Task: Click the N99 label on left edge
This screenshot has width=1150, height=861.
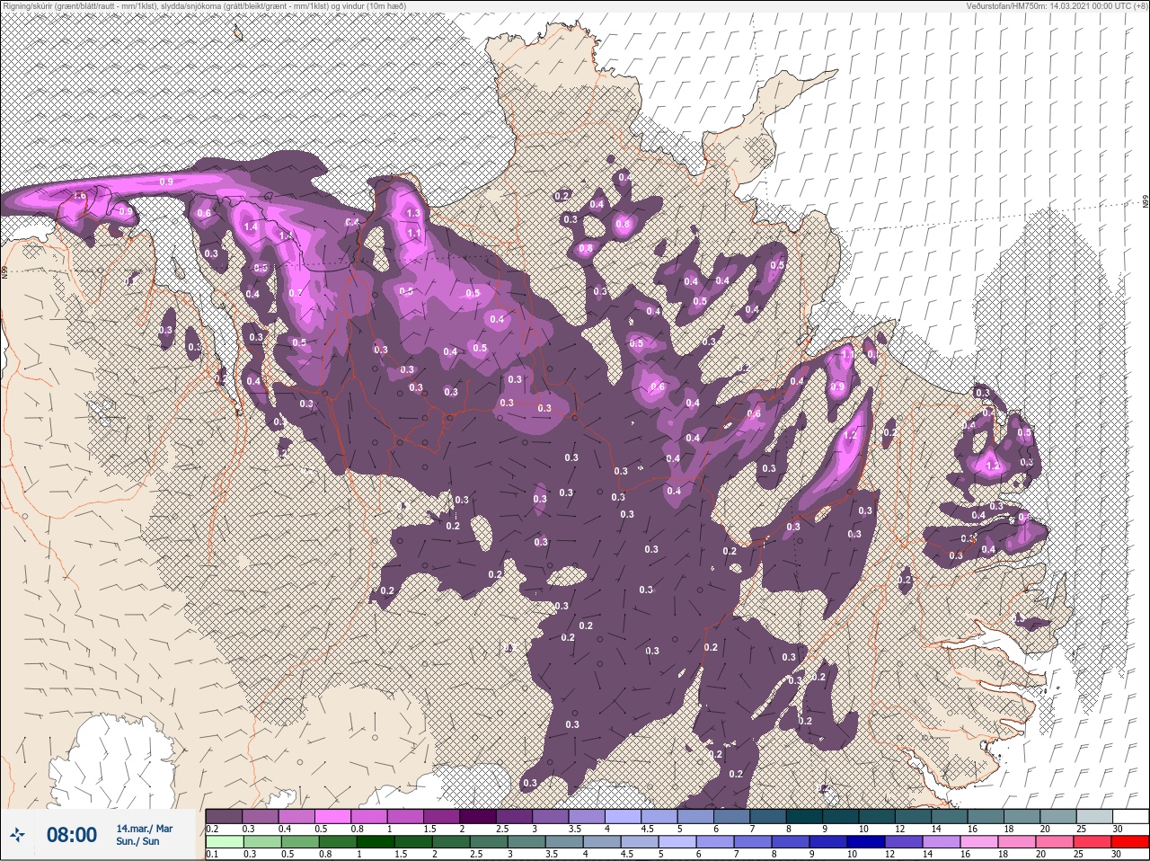Action: [4, 271]
